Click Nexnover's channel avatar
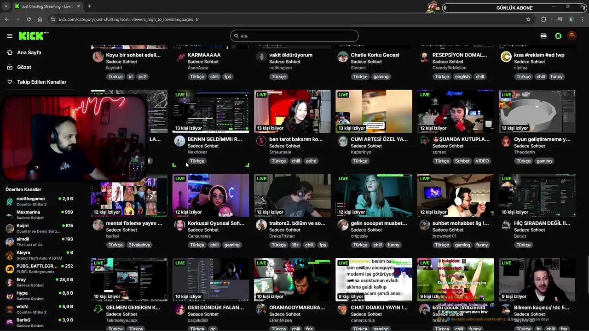 coord(180,141)
